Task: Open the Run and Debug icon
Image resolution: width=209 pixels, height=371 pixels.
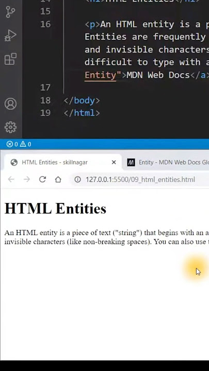Action: tap(10, 36)
